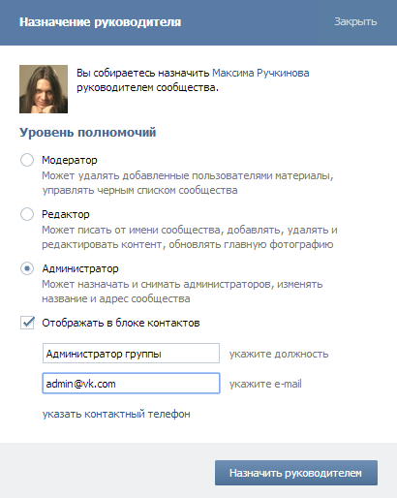Confirm with Назначить руководителем button
This screenshot has height=498, width=397.
point(296,473)
